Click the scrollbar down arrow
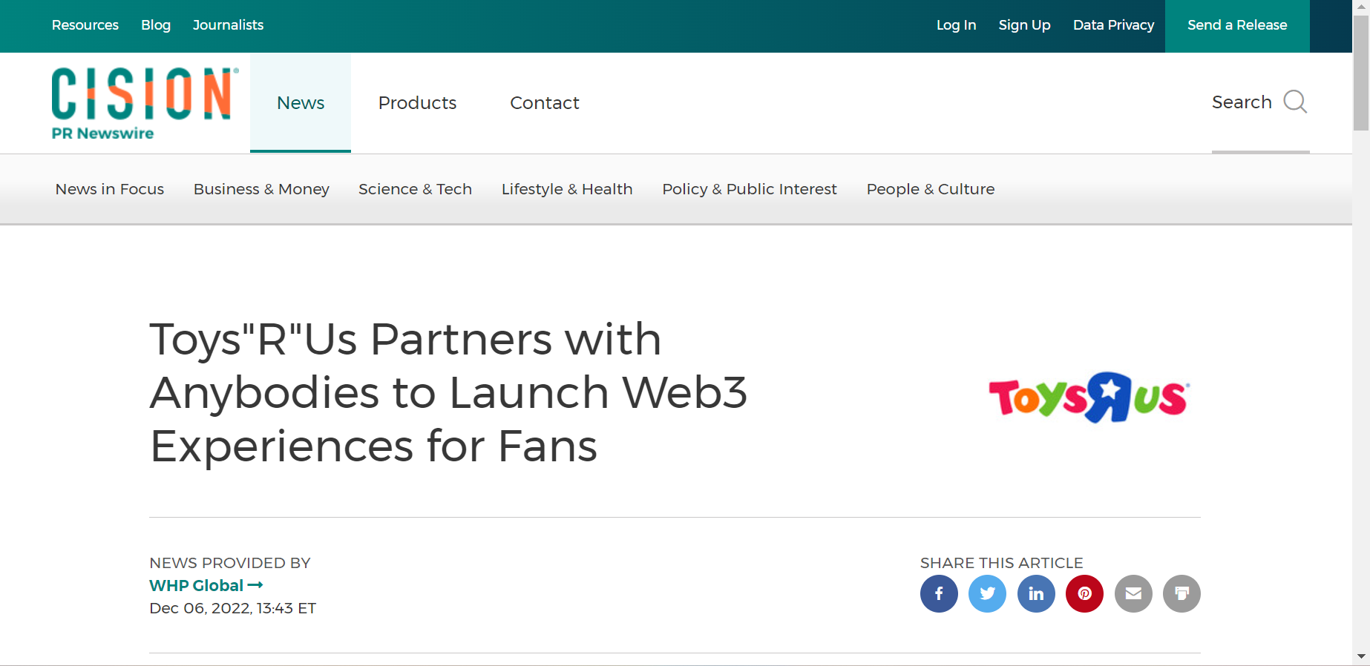Viewport: 1370px width, 666px height. tap(1361, 656)
